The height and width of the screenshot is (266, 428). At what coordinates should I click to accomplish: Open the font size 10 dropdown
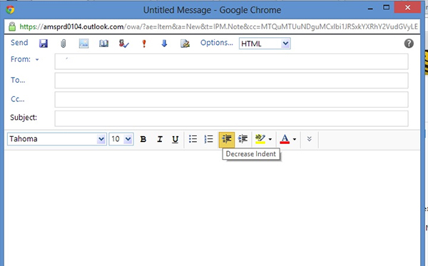pos(121,139)
